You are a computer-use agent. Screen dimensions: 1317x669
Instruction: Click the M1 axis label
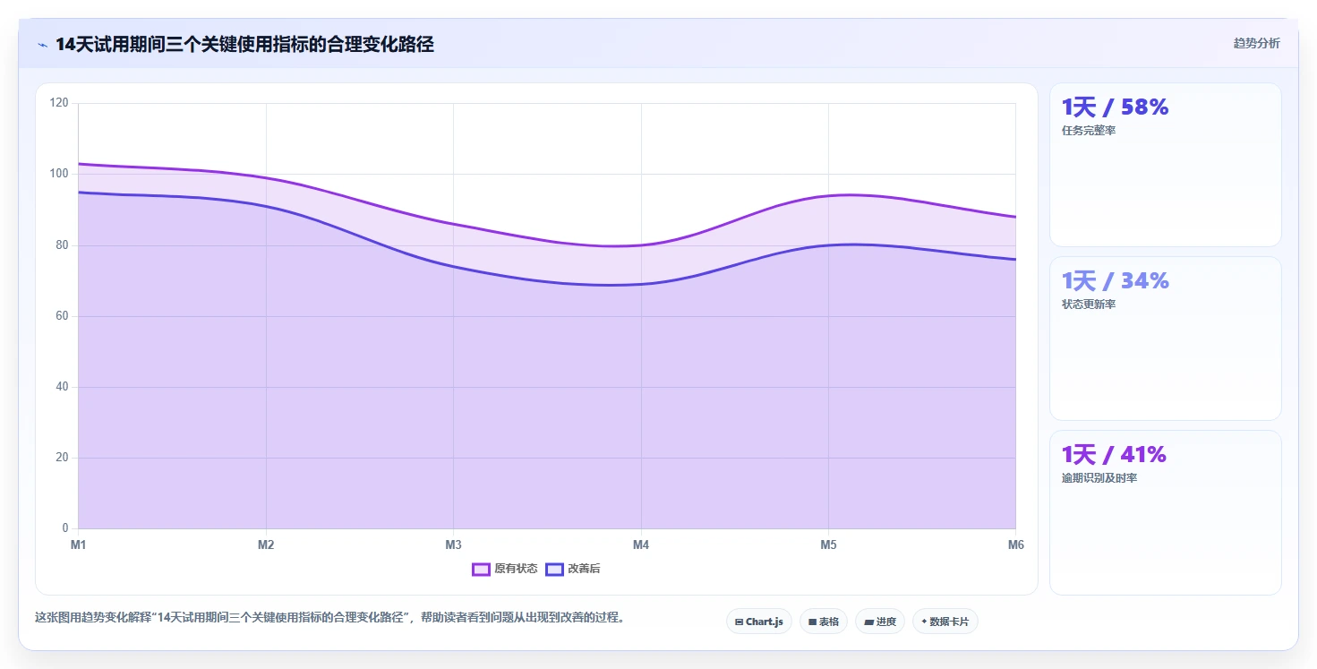pyautogui.click(x=79, y=545)
